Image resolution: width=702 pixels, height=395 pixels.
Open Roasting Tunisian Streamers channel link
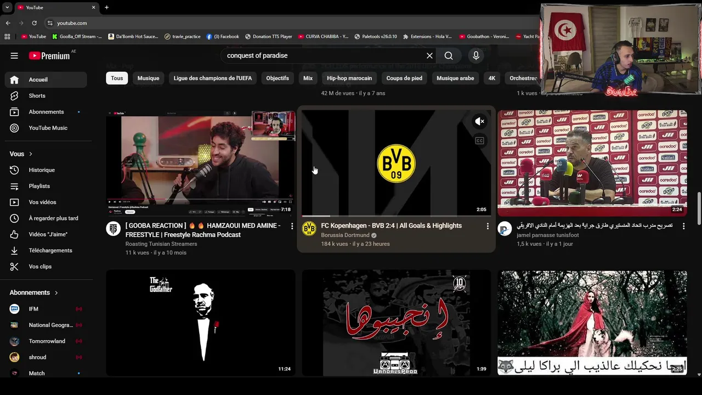(x=161, y=244)
